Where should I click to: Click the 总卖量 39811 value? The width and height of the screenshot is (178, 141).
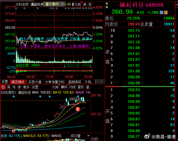pyautogui.click(x=169, y=24)
